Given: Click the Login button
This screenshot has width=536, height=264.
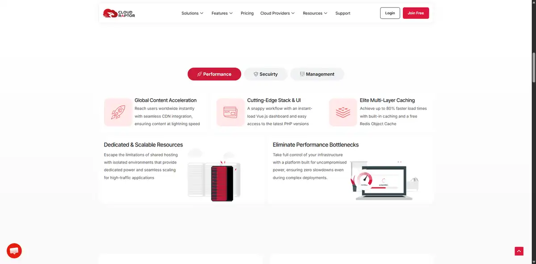Looking at the screenshot, I should (x=390, y=13).
